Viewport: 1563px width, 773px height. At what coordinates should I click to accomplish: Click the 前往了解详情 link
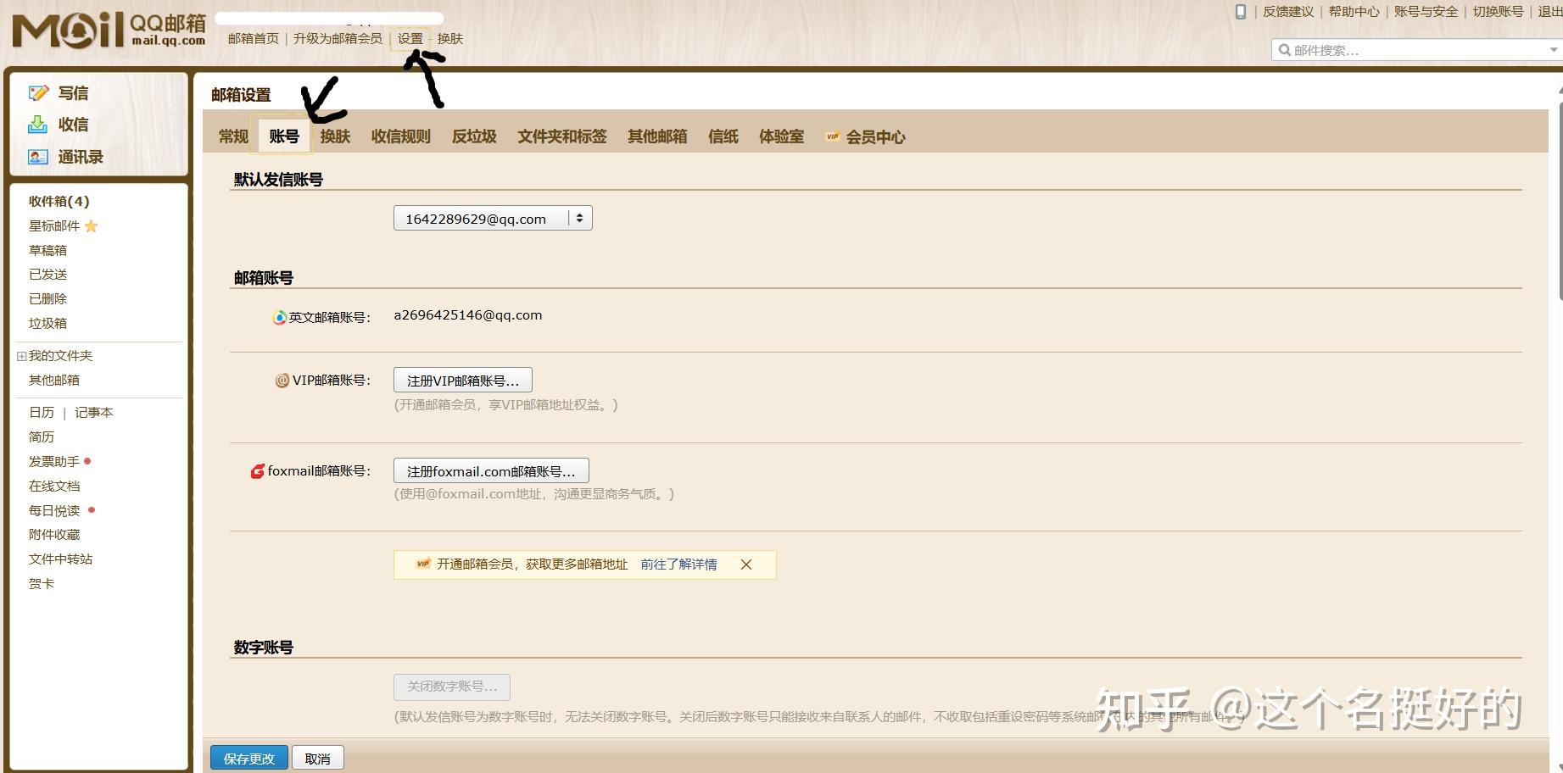click(678, 564)
